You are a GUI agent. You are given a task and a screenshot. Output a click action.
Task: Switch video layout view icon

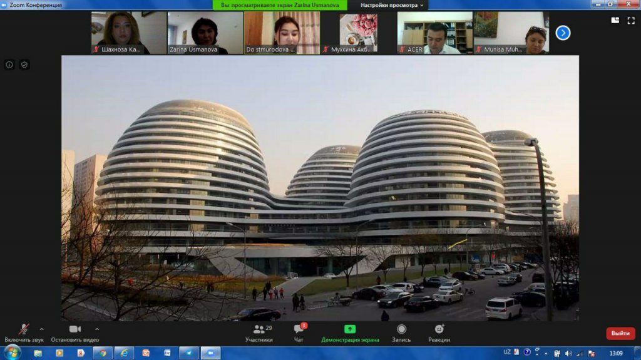pyautogui.click(x=615, y=21)
